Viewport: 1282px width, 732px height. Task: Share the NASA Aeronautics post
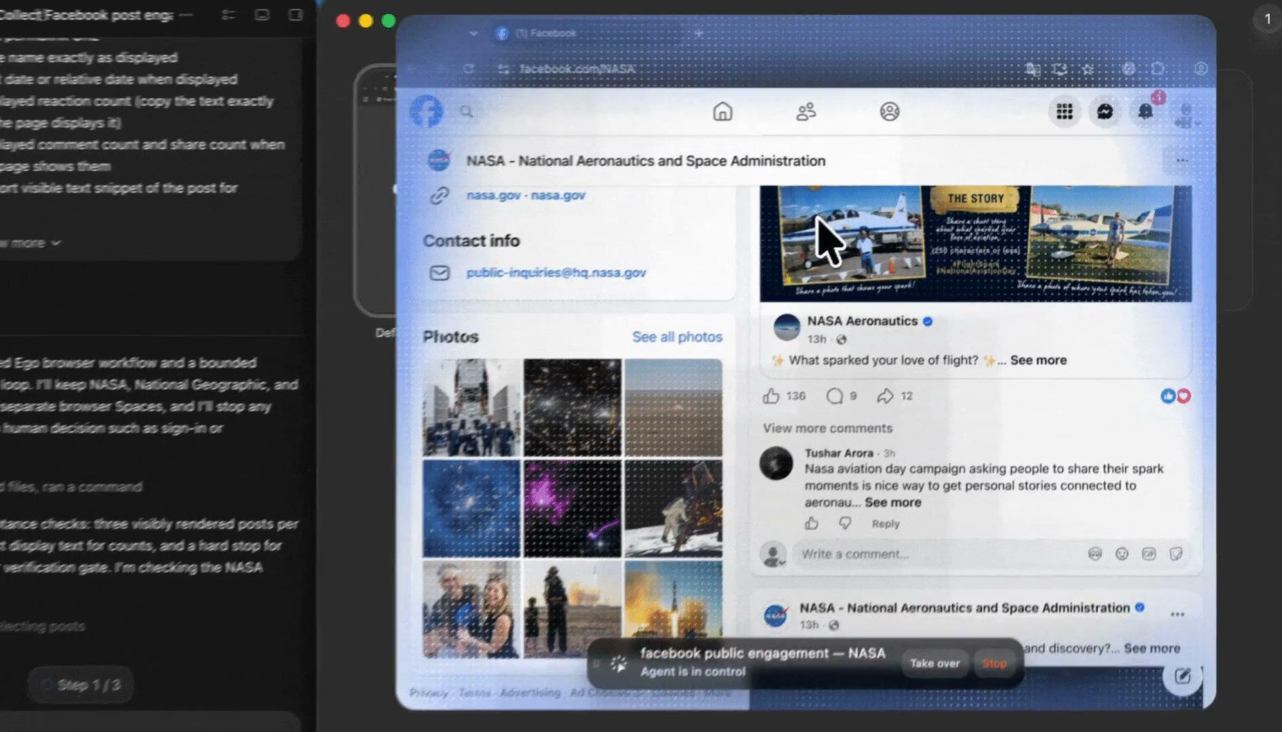point(885,396)
